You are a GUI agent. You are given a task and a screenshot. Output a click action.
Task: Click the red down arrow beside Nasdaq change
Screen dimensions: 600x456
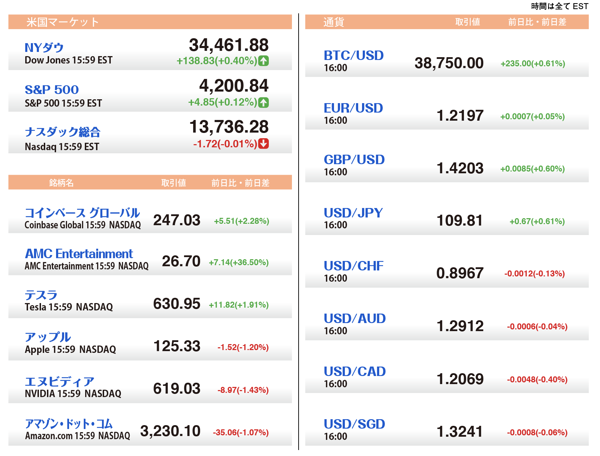[x=264, y=143]
